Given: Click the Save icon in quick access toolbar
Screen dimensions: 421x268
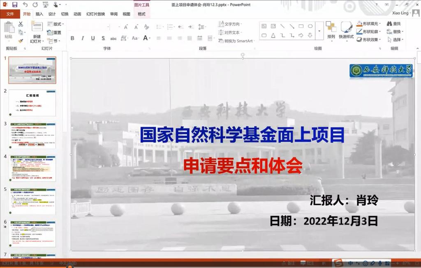Looking at the screenshot, I should coord(15,5).
